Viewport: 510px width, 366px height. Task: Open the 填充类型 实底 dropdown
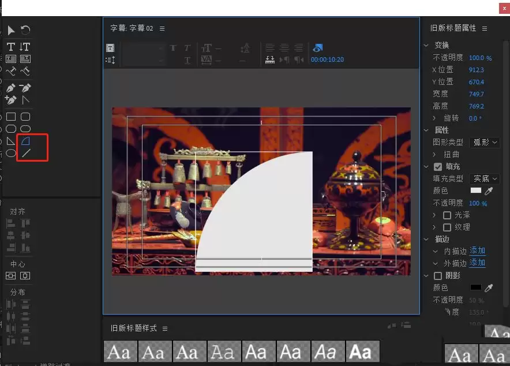[x=484, y=178]
